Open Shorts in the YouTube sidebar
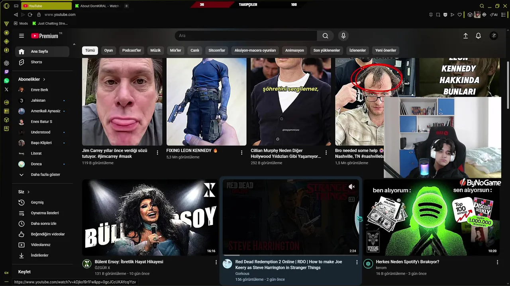 click(x=42, y=62)
